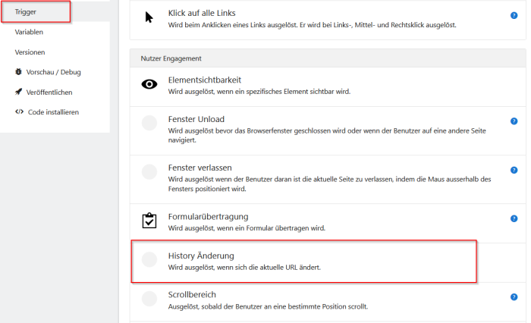Click the round placeholder icon for History Änderung
This screenshot has height=323, width=531.
coord(149,259)
